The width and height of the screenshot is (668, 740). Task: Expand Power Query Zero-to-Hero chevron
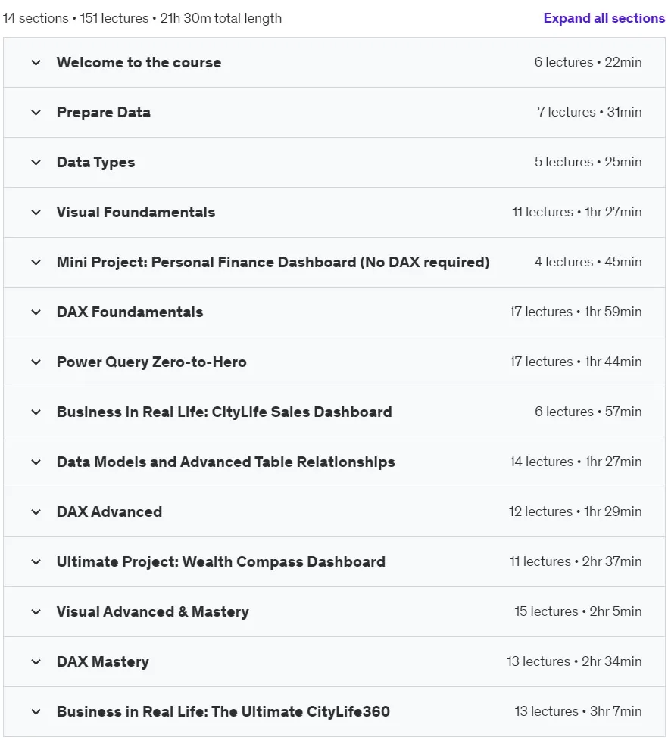click(36, 362)
